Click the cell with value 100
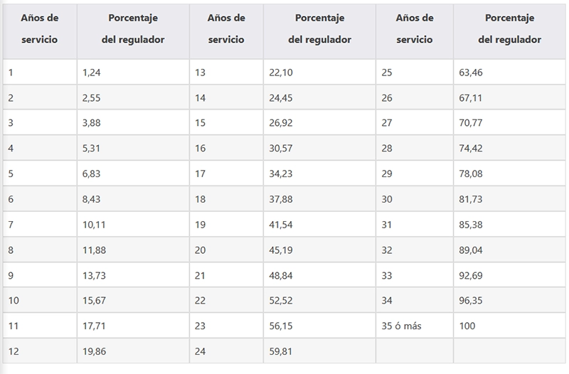This screenshot has height=374, width=569. (x=509, y=326)
